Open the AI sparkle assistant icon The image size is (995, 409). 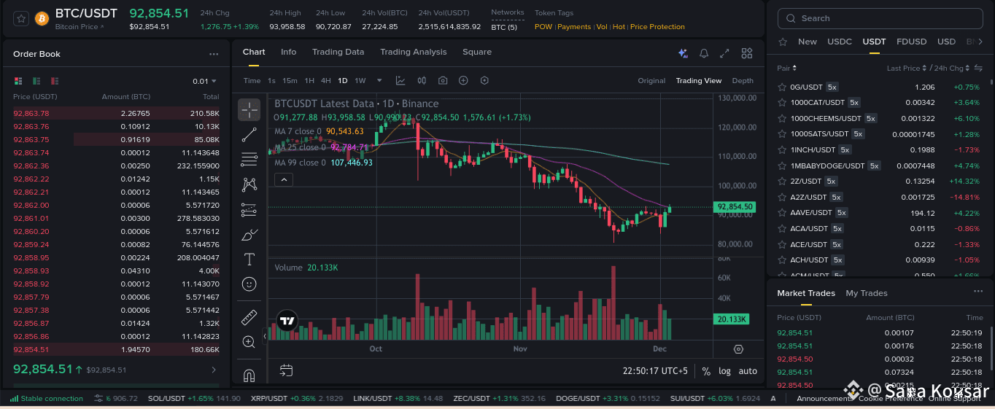point(683,53)
